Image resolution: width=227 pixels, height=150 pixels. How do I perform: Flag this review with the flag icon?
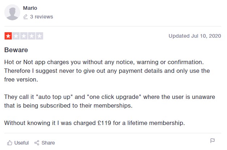coord(213,141)
